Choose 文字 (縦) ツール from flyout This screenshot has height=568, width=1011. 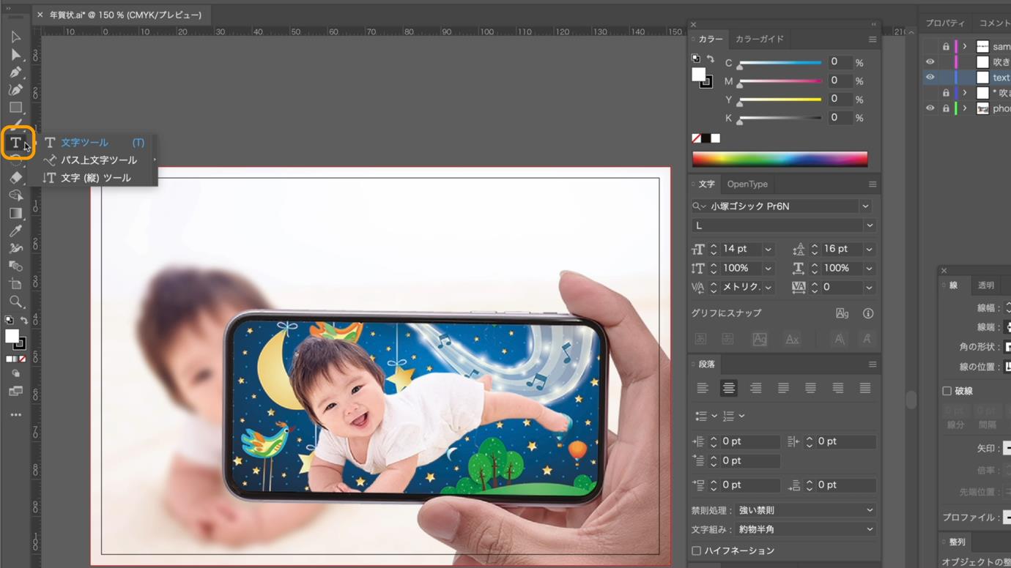[95, 178]
